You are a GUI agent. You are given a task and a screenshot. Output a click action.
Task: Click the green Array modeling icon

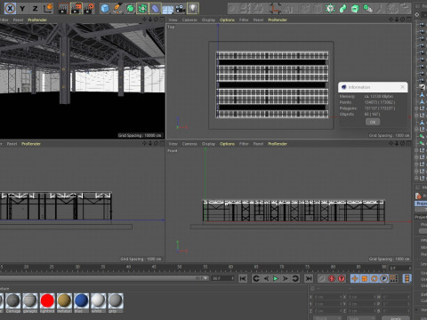[142, 8]
